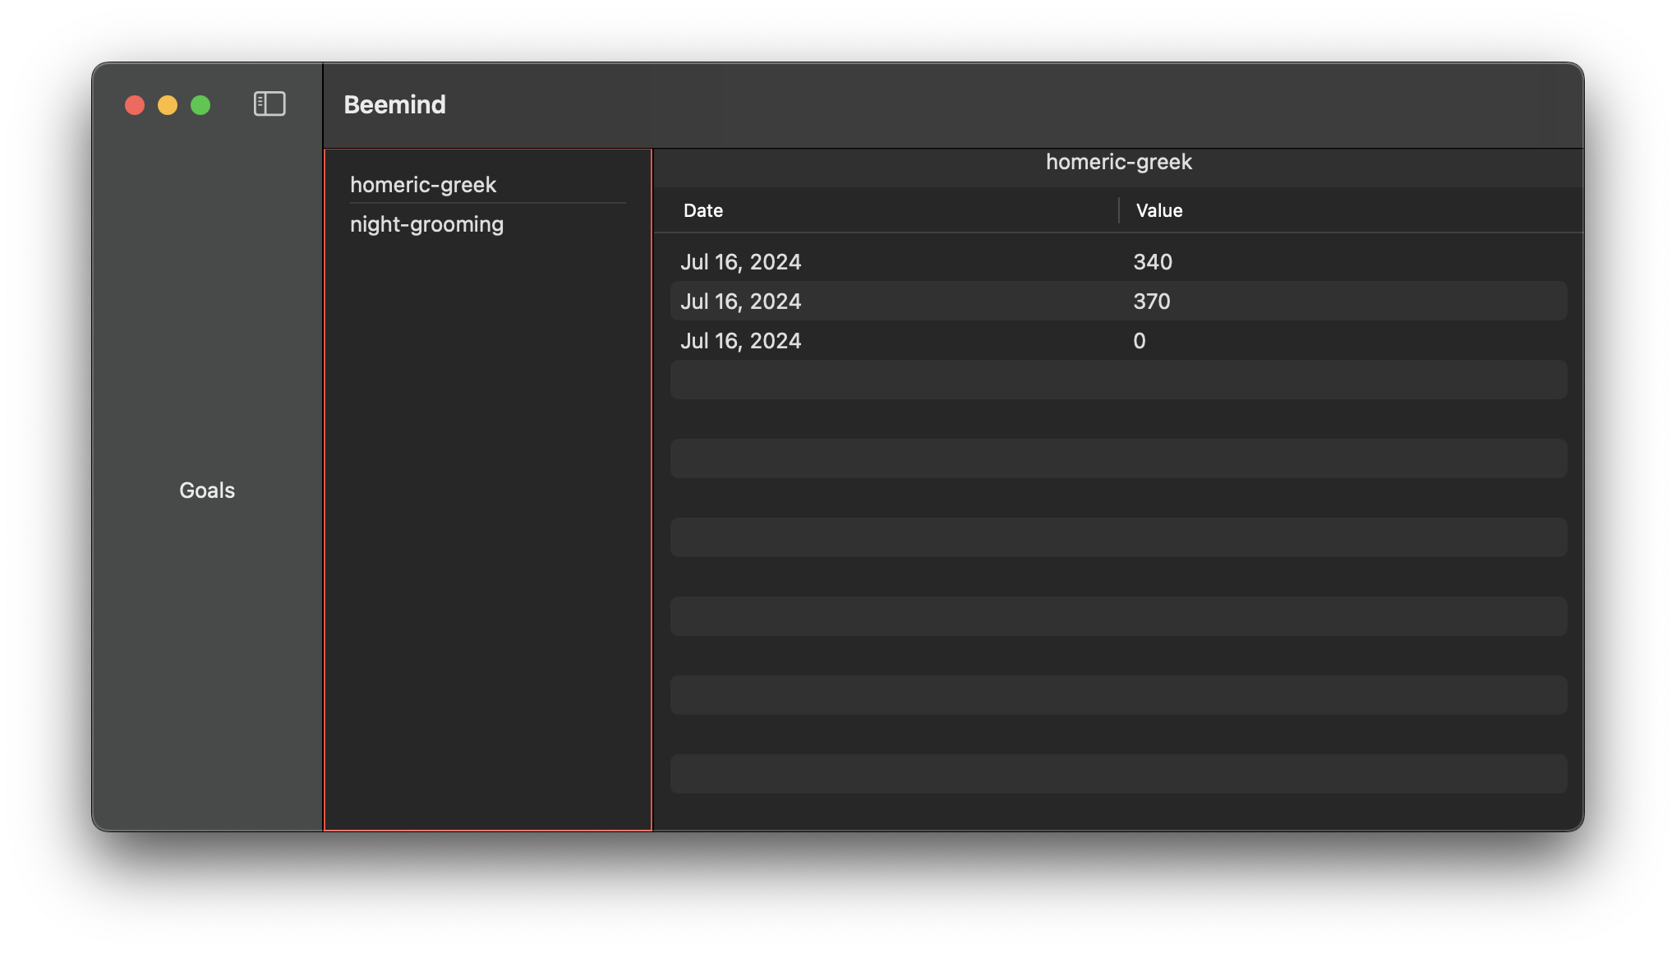Click the first empty table row
Screen dimensions: 1676x953
pyautogui.click(x=1118, y=380)
